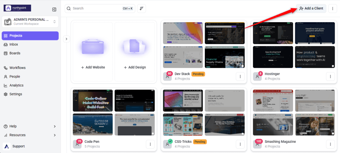Open the Smashing Magazine three-dot menu

[330, 144]
